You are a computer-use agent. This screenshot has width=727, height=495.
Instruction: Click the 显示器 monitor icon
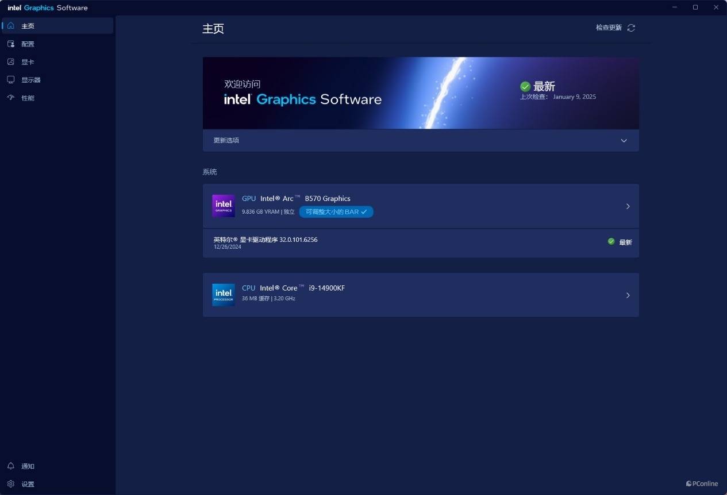click(10, 80)
